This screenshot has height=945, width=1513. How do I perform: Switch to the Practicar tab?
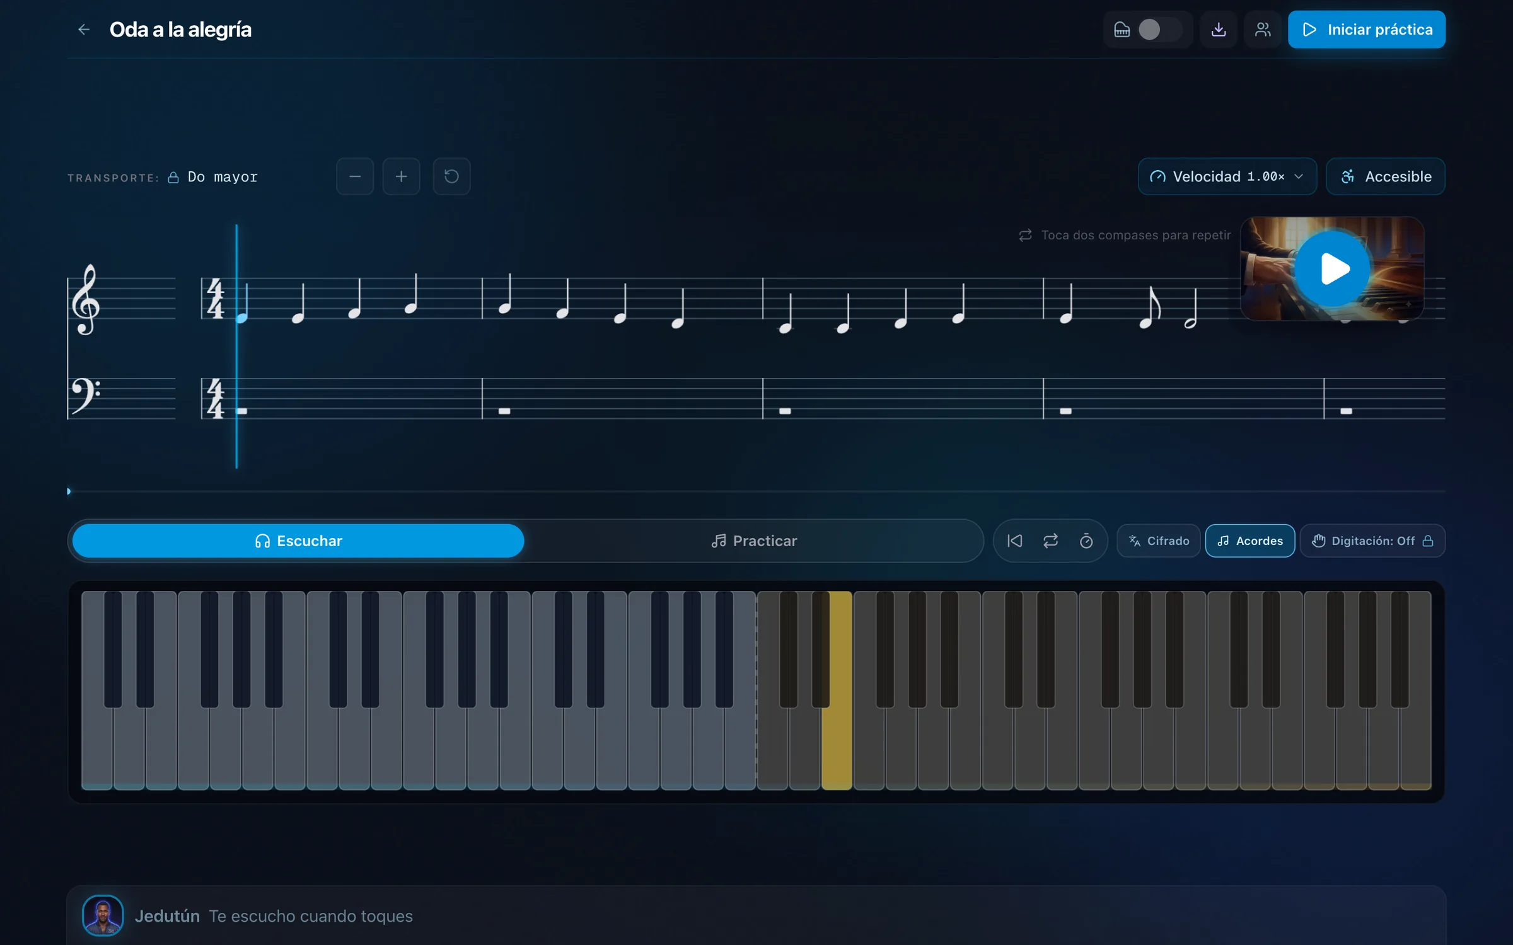754,541
